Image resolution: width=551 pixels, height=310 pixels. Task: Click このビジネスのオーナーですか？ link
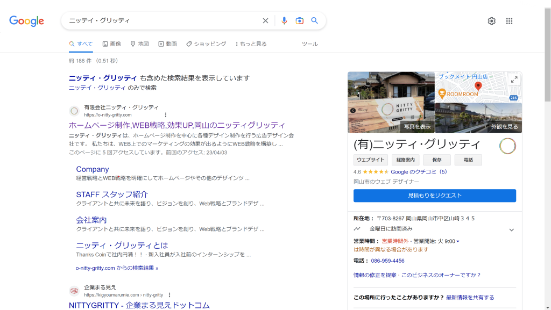pos(441,275)
